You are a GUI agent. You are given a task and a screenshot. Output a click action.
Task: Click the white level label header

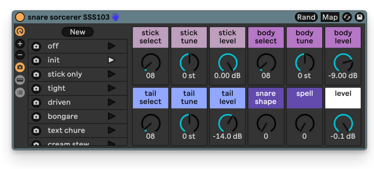343,98
